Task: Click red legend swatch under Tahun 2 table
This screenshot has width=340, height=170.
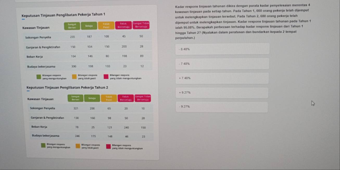Action: [x=108, y=146]
